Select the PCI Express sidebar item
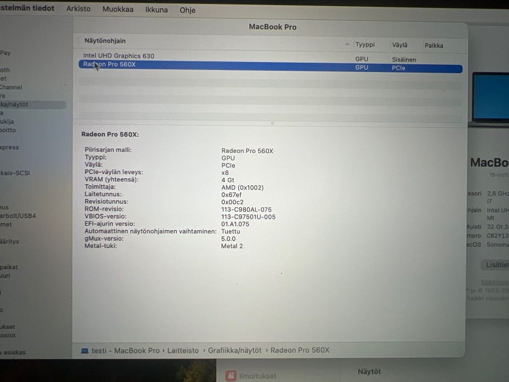The height and width of the screenshot is (382, 509). (x=10, y=147)
